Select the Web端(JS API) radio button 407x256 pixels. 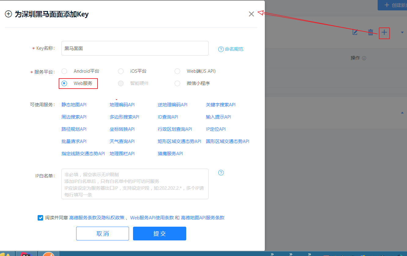click(x=177, y=71)
